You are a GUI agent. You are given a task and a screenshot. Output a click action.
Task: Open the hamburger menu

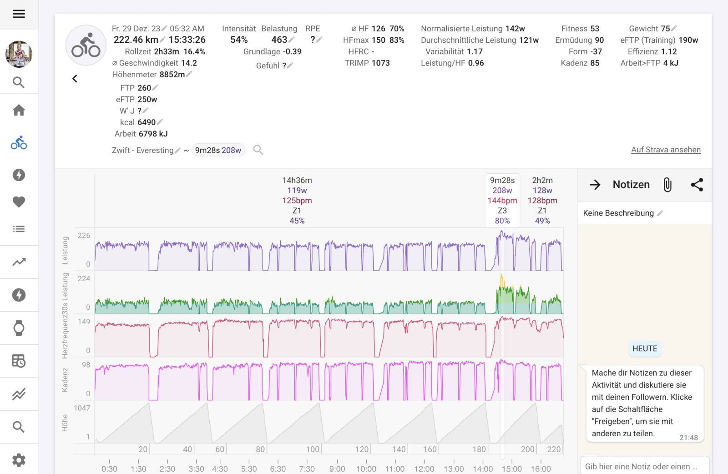19,14
